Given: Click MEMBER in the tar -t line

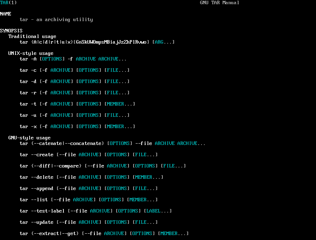Looking at the screenshot, I should (x=116, y=104).
